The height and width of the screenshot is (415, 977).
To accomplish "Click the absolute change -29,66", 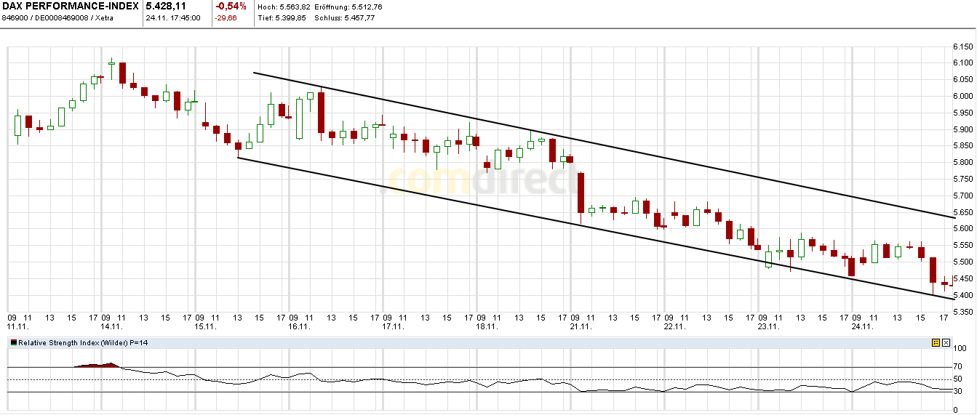I will tap(226, 17).
